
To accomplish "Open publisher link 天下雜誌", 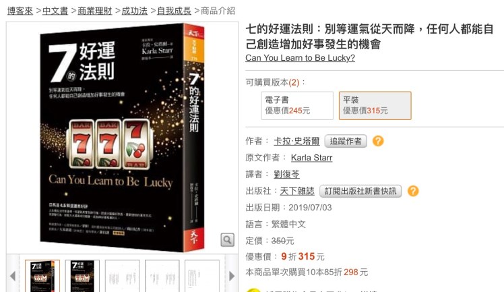I will pyautogui.click(x=297, y=191).
